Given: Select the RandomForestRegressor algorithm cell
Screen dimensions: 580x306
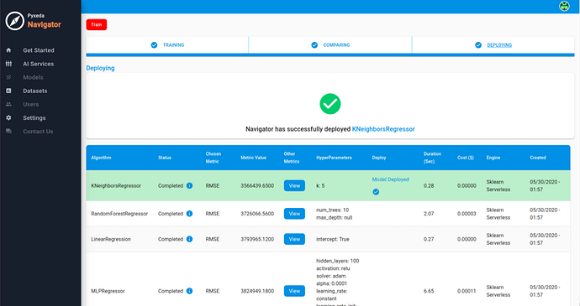Looking at the screenshot, I should click(119, 214).
